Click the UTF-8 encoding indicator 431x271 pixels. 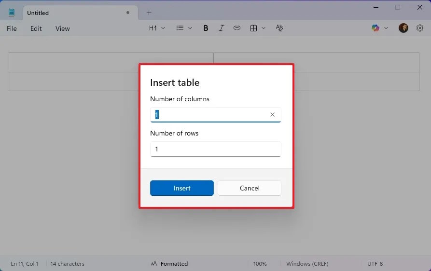(375, 264)
